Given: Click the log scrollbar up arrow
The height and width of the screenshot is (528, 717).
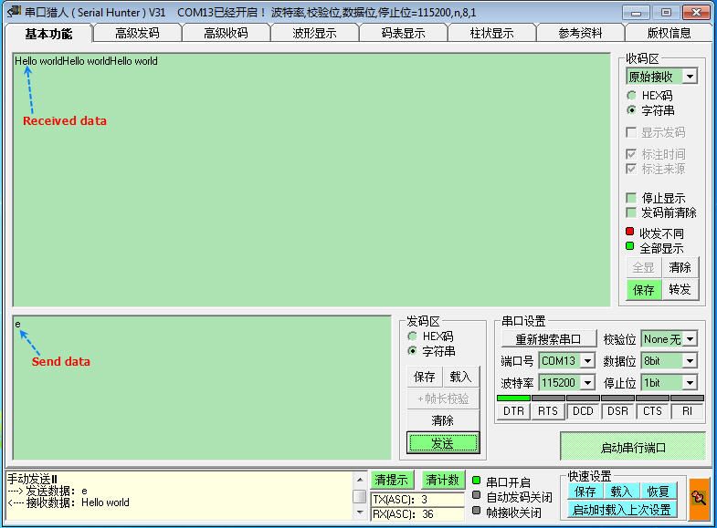Looking at the screenshot, I should (360, 479).
